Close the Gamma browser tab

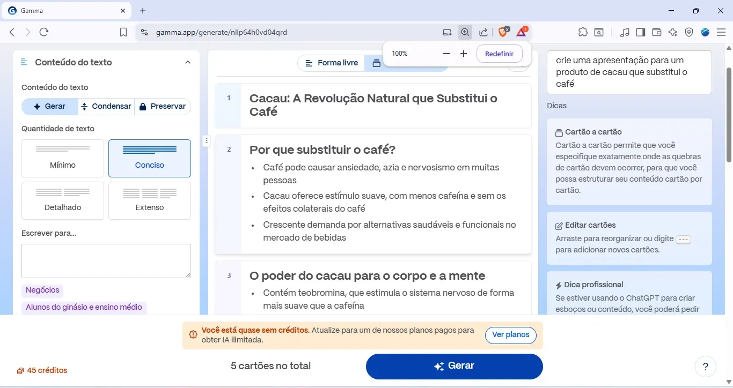[x=123, y=11]
